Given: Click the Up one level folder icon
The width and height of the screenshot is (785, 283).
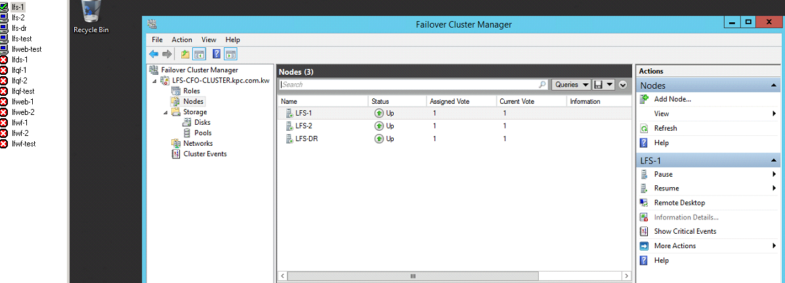Looking at the screenshot, I should click(184, 54).
